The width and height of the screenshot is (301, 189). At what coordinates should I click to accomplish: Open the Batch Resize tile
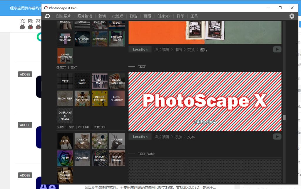tap(117, 158)
